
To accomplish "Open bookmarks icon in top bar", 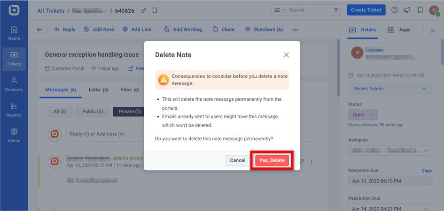I will pyautogui.click(x=420, y=10).
